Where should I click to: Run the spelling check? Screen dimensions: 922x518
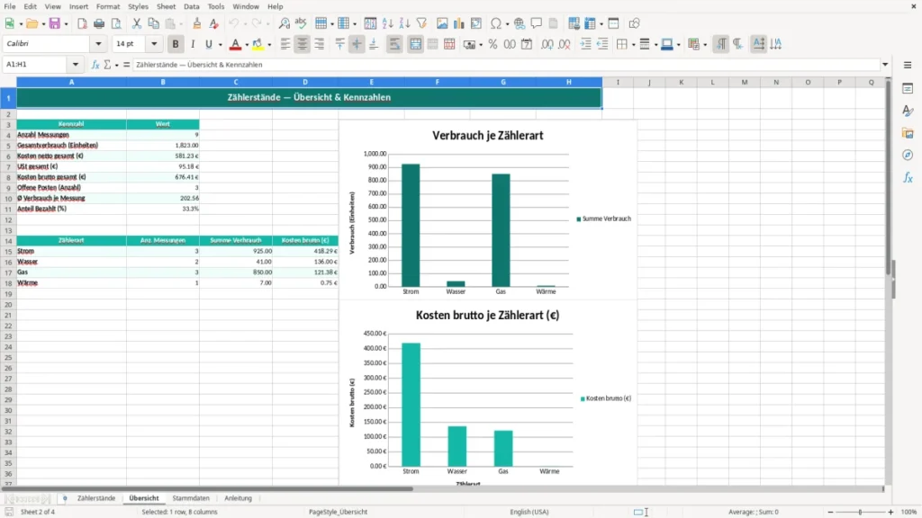click(301, 23)
